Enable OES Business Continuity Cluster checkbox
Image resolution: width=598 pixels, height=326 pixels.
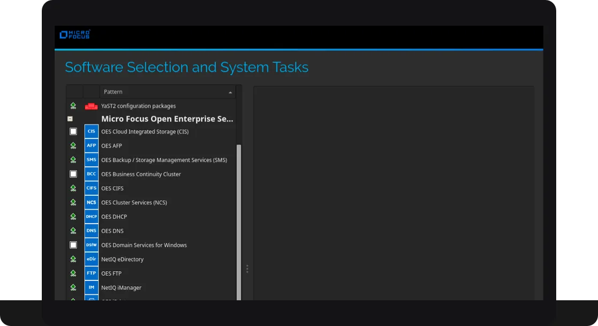[73, 174]
